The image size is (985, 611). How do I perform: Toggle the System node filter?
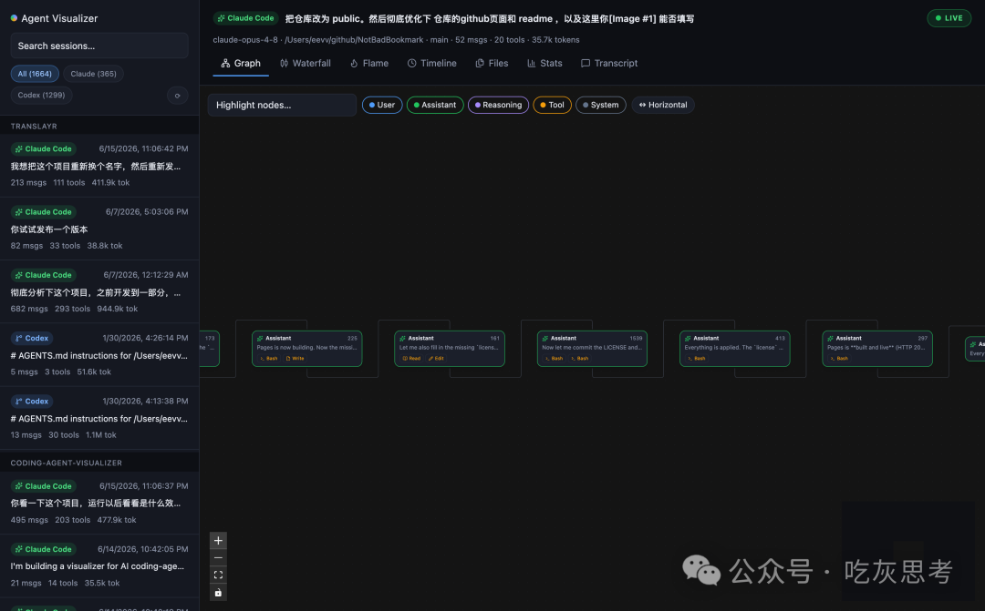tap(600, 105)
